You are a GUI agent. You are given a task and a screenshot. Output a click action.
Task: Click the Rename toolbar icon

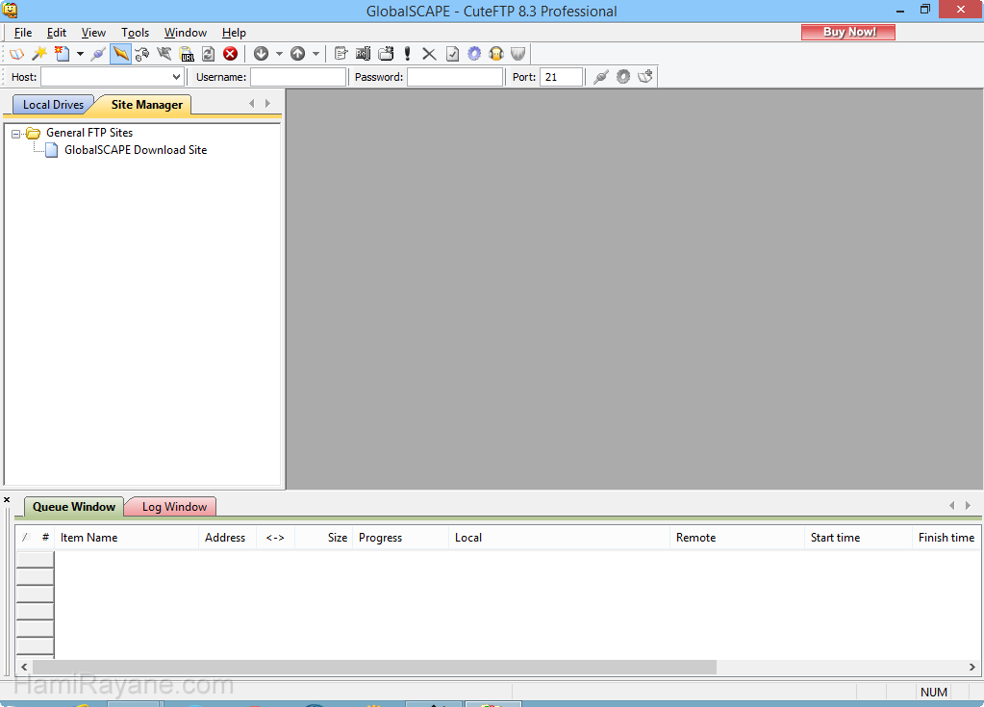tap(364, 54)
